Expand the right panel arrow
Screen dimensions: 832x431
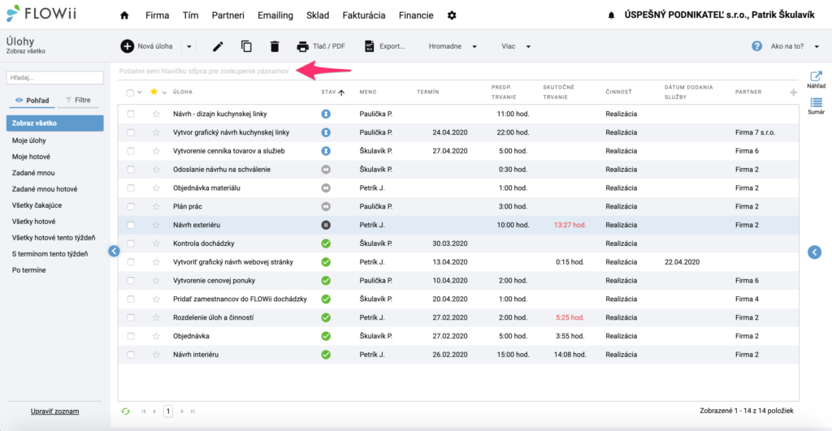(x=814, y=252)
